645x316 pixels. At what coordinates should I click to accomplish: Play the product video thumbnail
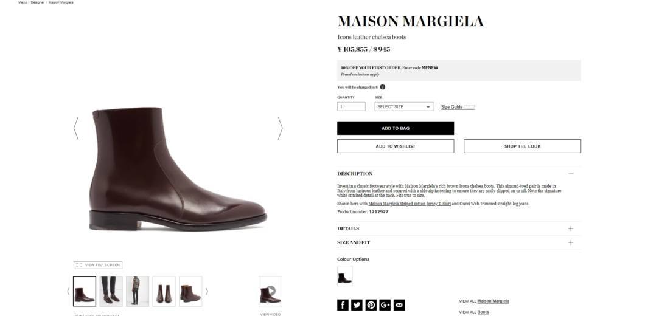pyautogui.click(x=270, y=291)
